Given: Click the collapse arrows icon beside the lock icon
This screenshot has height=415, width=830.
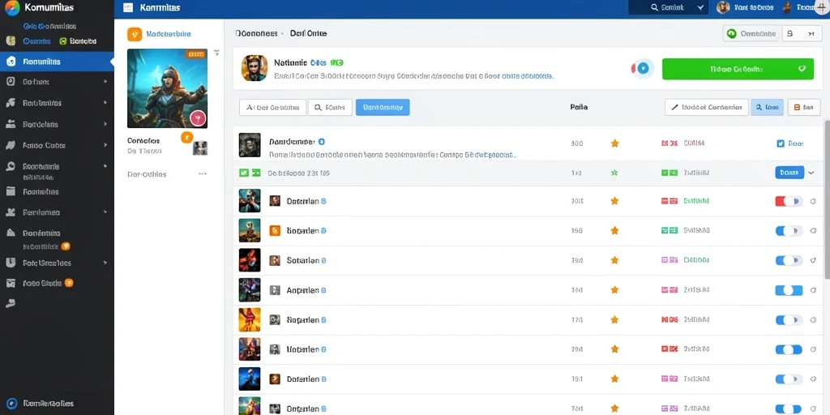Looking at the screenshot, I should tap(811, 33).
